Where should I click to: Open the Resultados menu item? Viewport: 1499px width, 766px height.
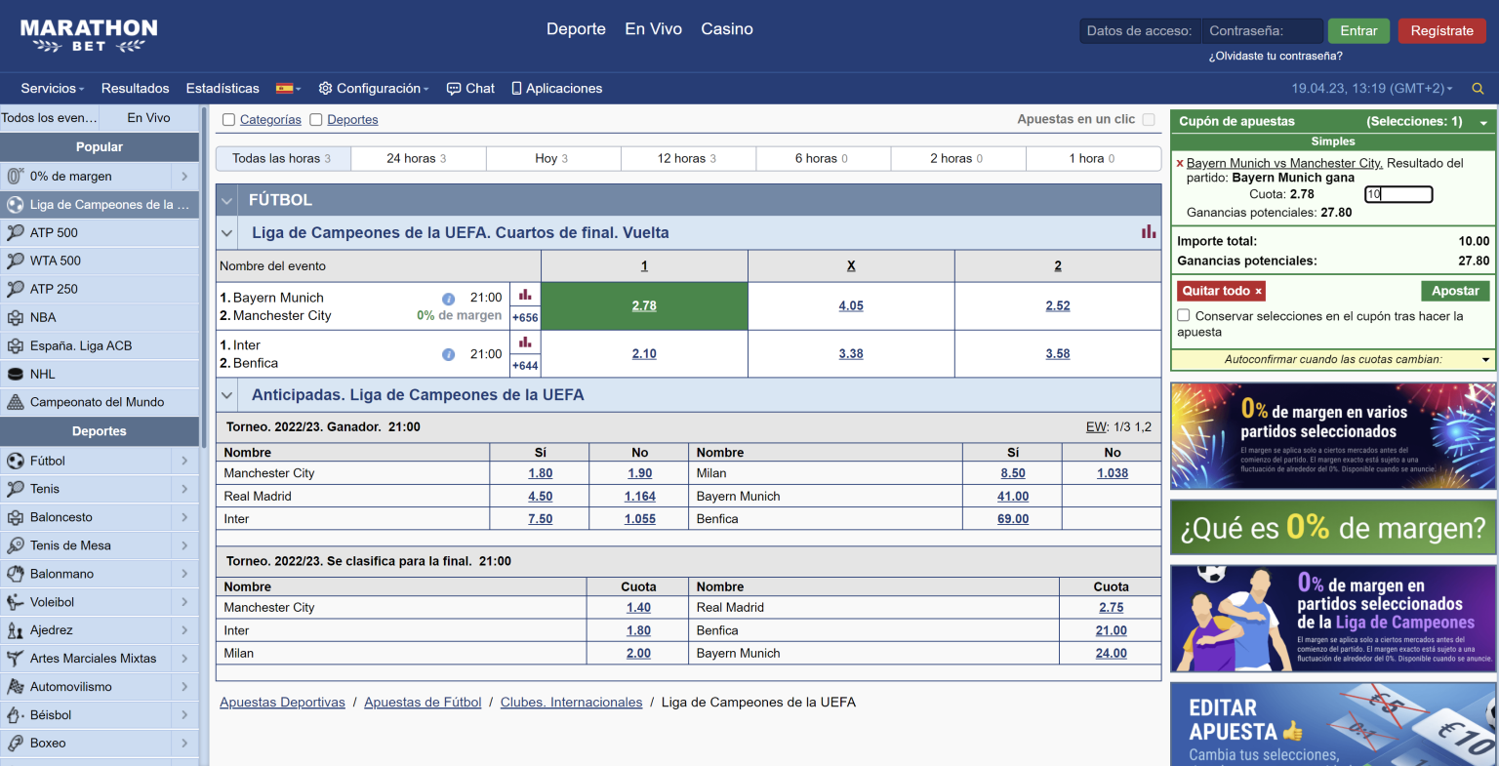click(135, 88)
